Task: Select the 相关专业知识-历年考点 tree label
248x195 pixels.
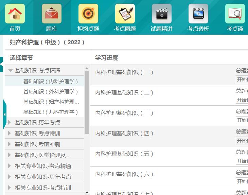Action: click(x=43, y=177)
